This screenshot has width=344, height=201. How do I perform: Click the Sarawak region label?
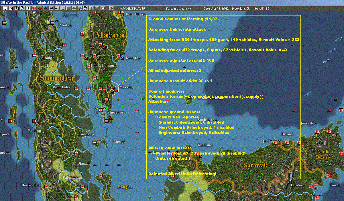[x=255, y=165]
